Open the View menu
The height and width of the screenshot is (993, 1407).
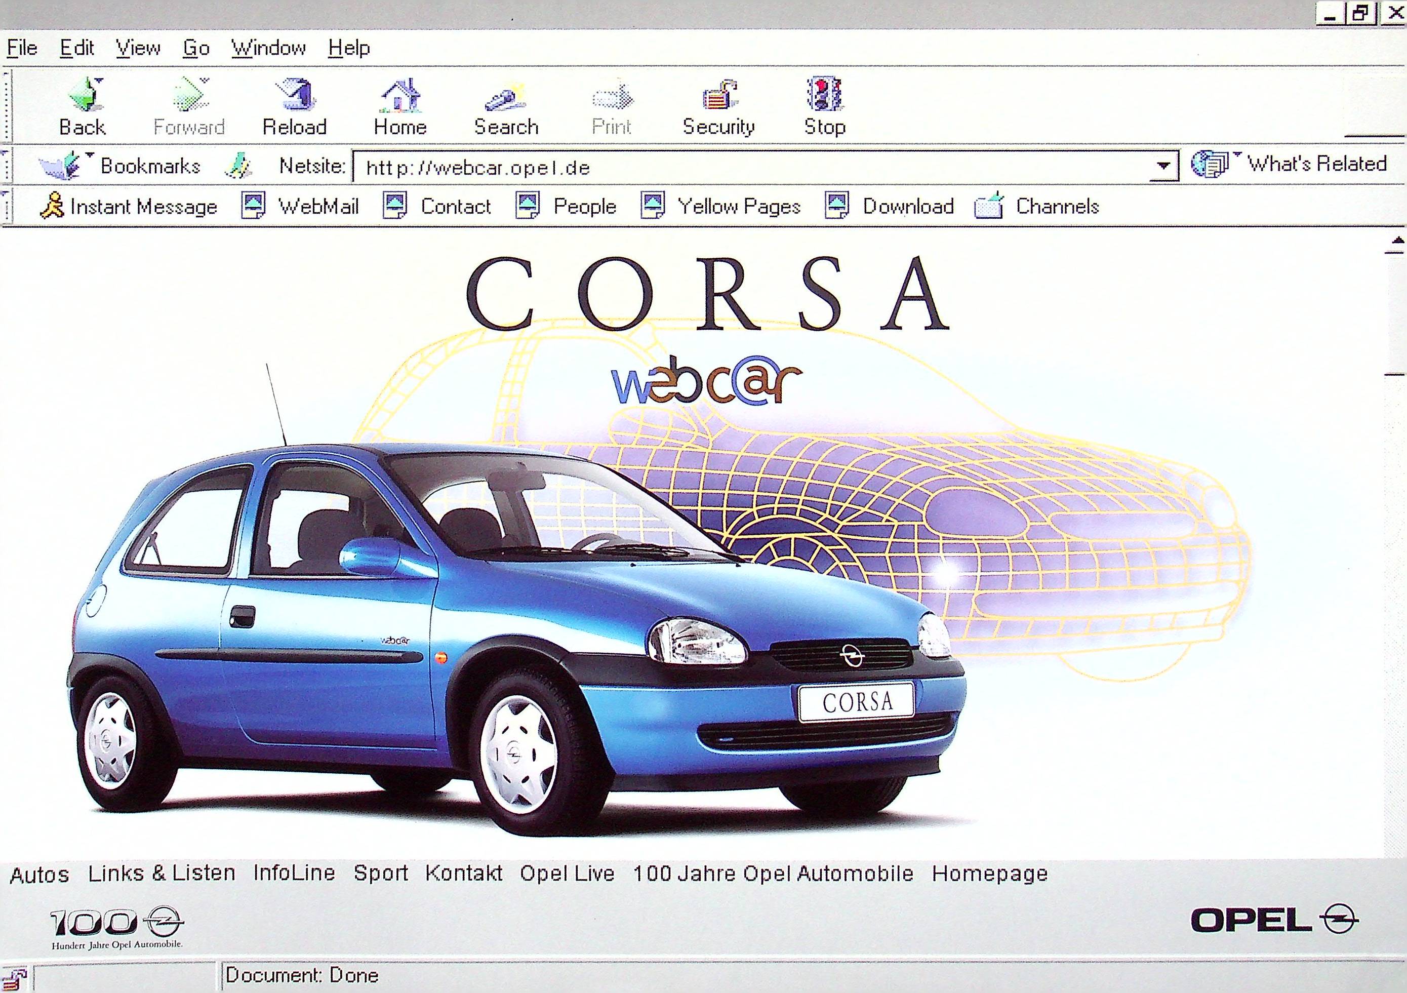[138, 47]
